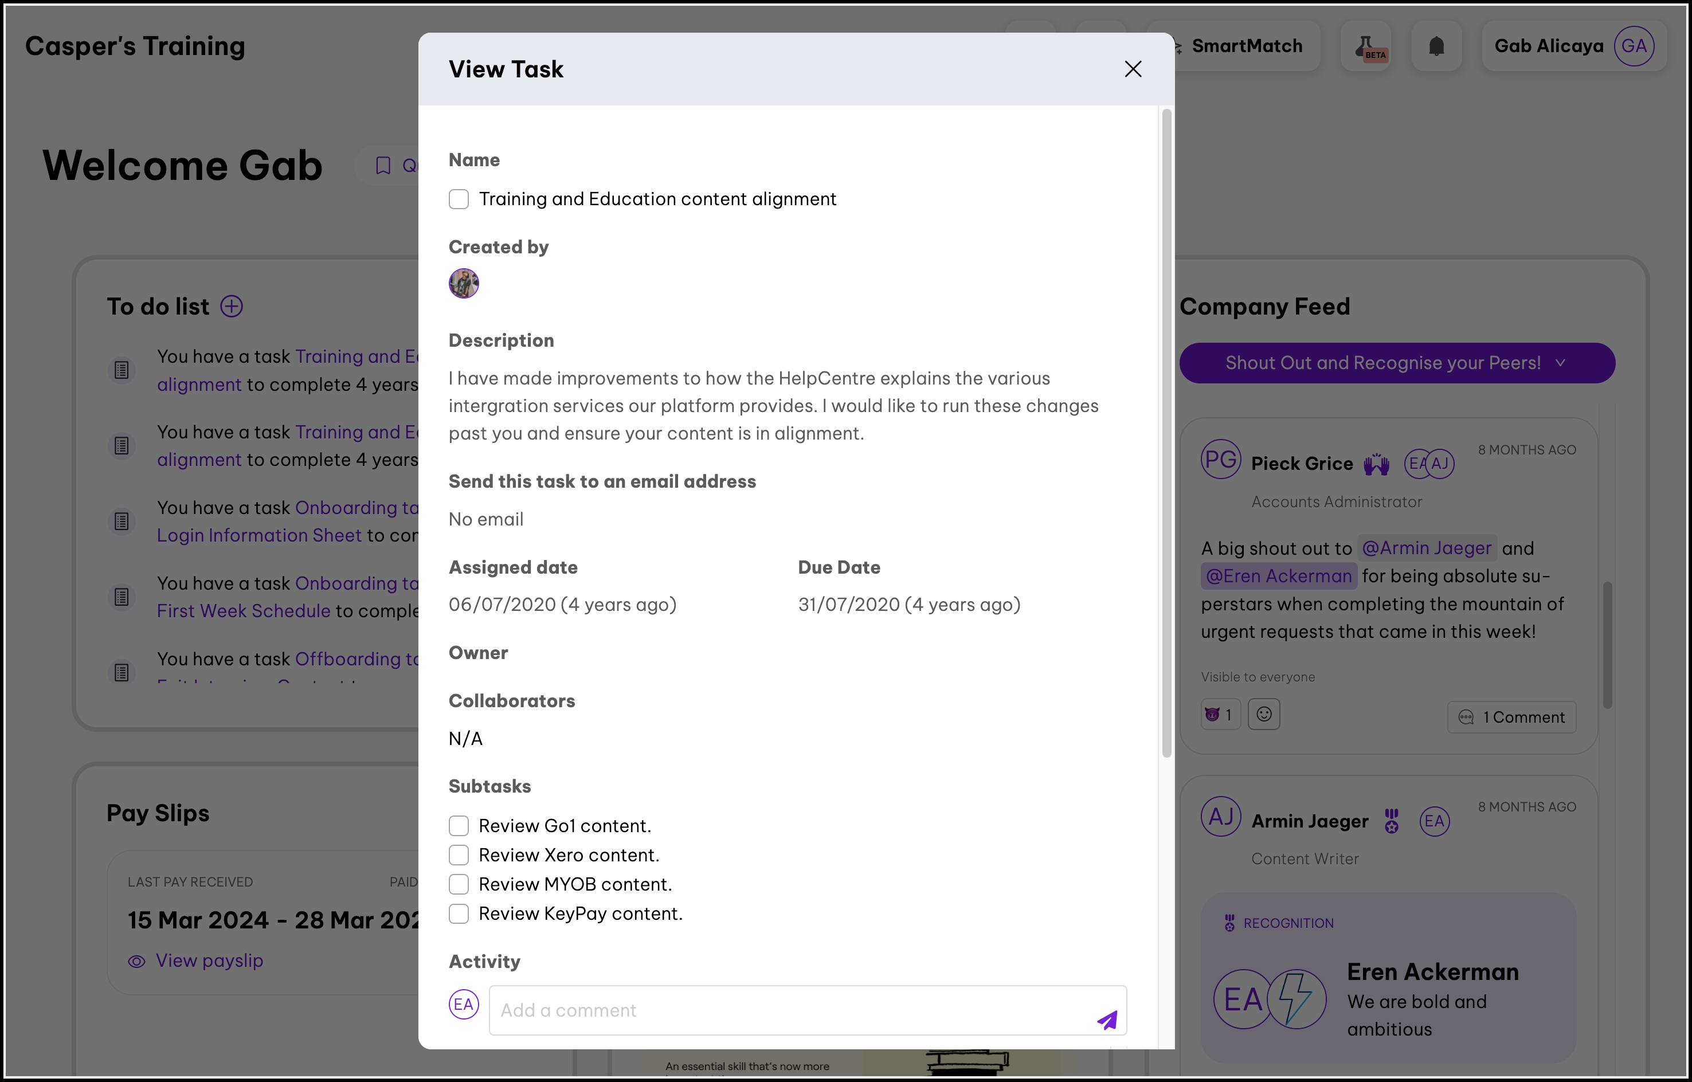
Task: Click the beta lab flask icon
Action: (x=1366, y=46)
